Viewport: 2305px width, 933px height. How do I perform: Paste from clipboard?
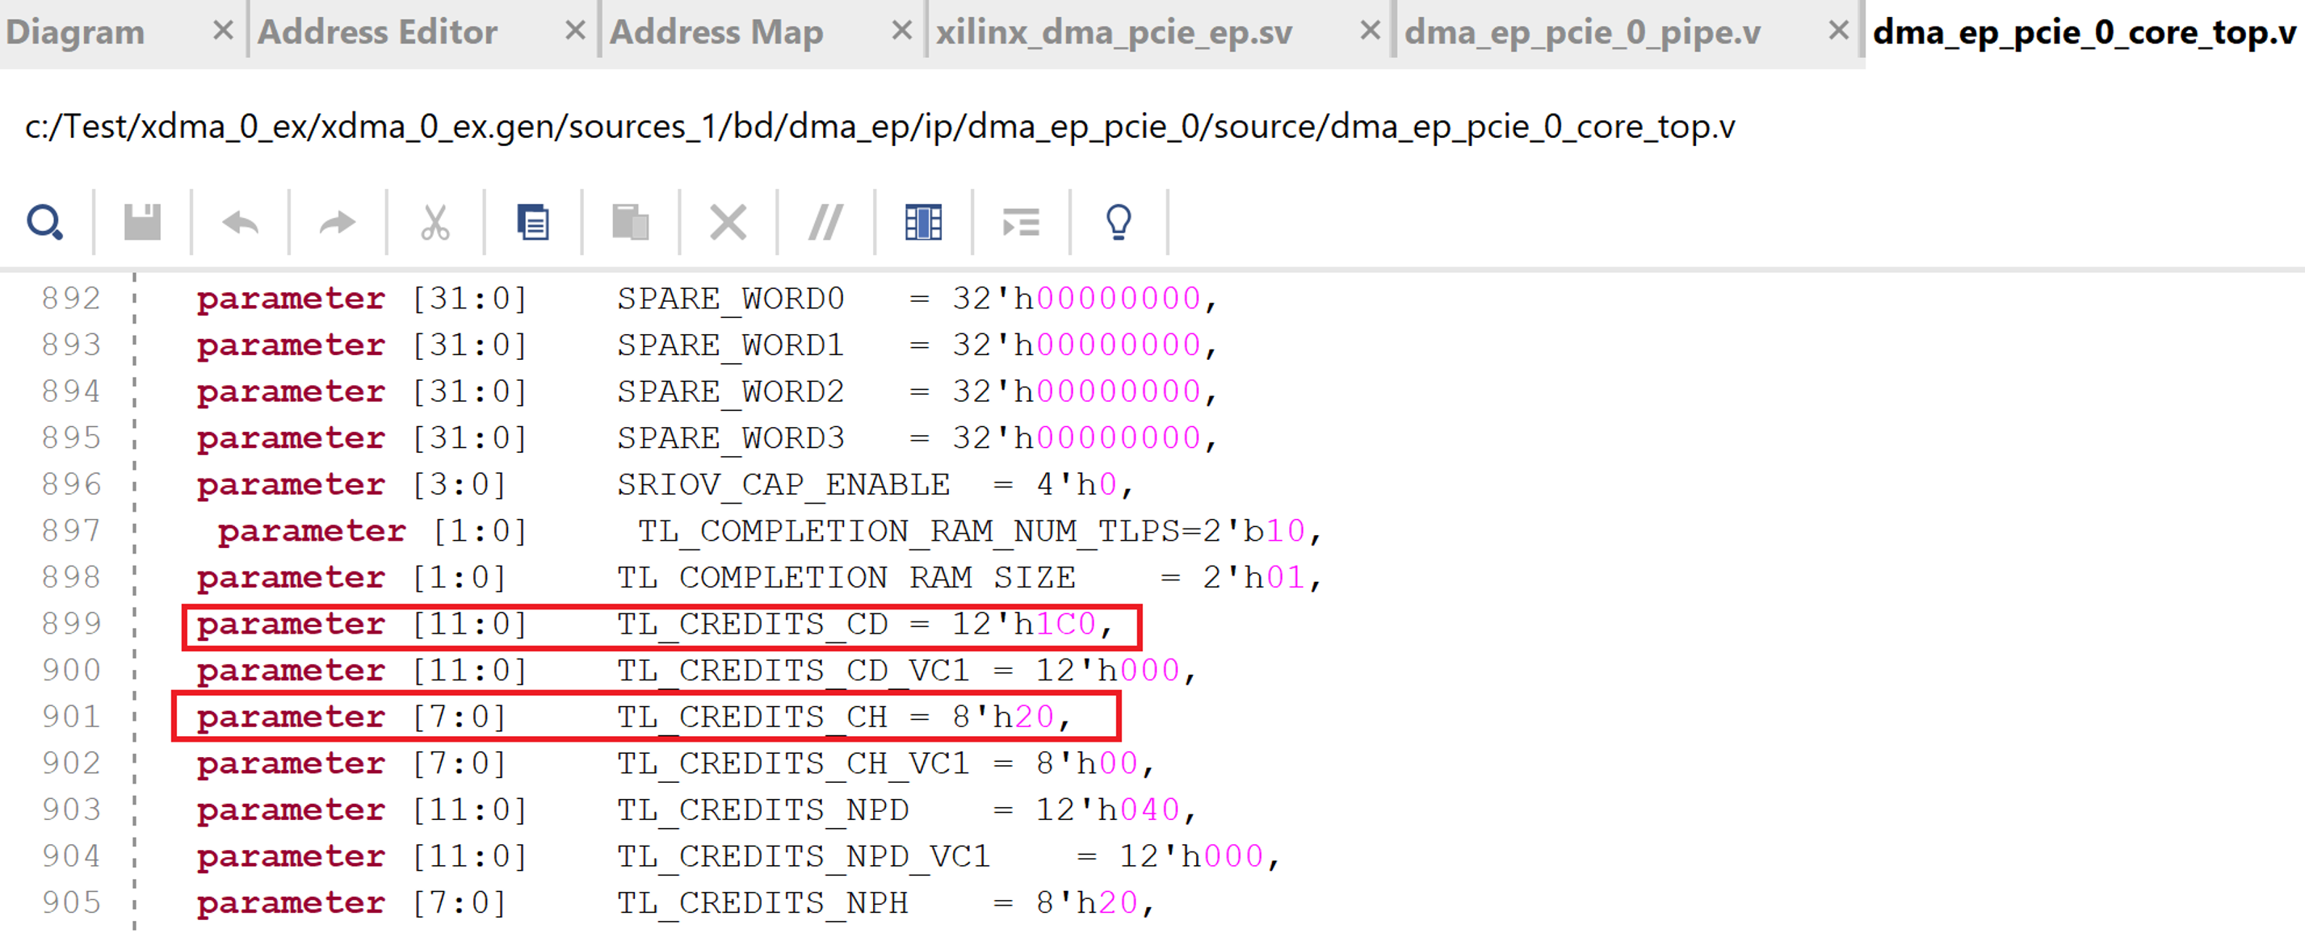(x=631, y=221)
